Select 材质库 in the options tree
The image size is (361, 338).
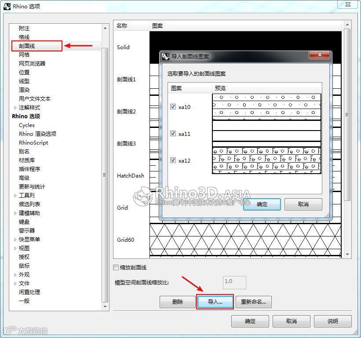tap(27, 160)
